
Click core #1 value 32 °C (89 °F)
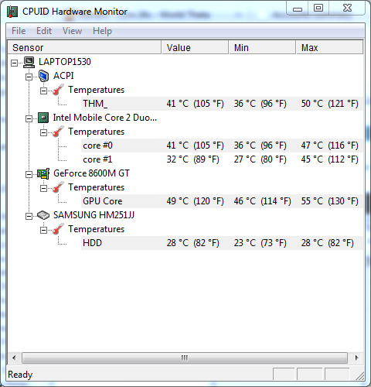point(193,159)
